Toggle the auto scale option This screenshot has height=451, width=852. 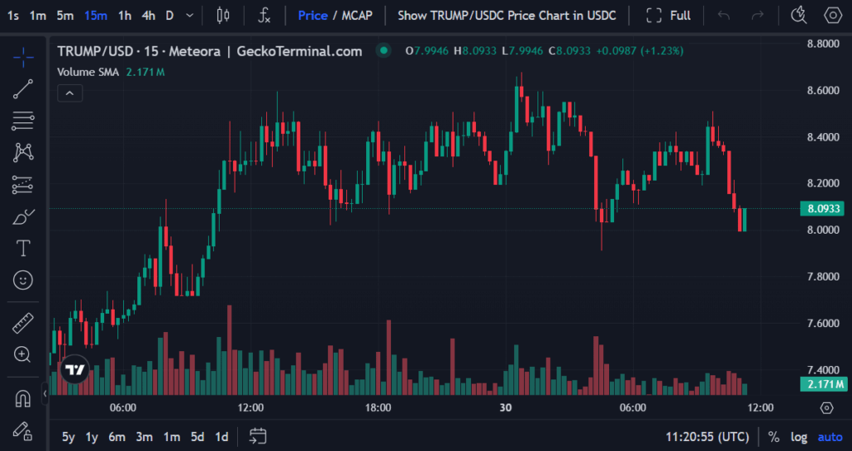[830, 437]
